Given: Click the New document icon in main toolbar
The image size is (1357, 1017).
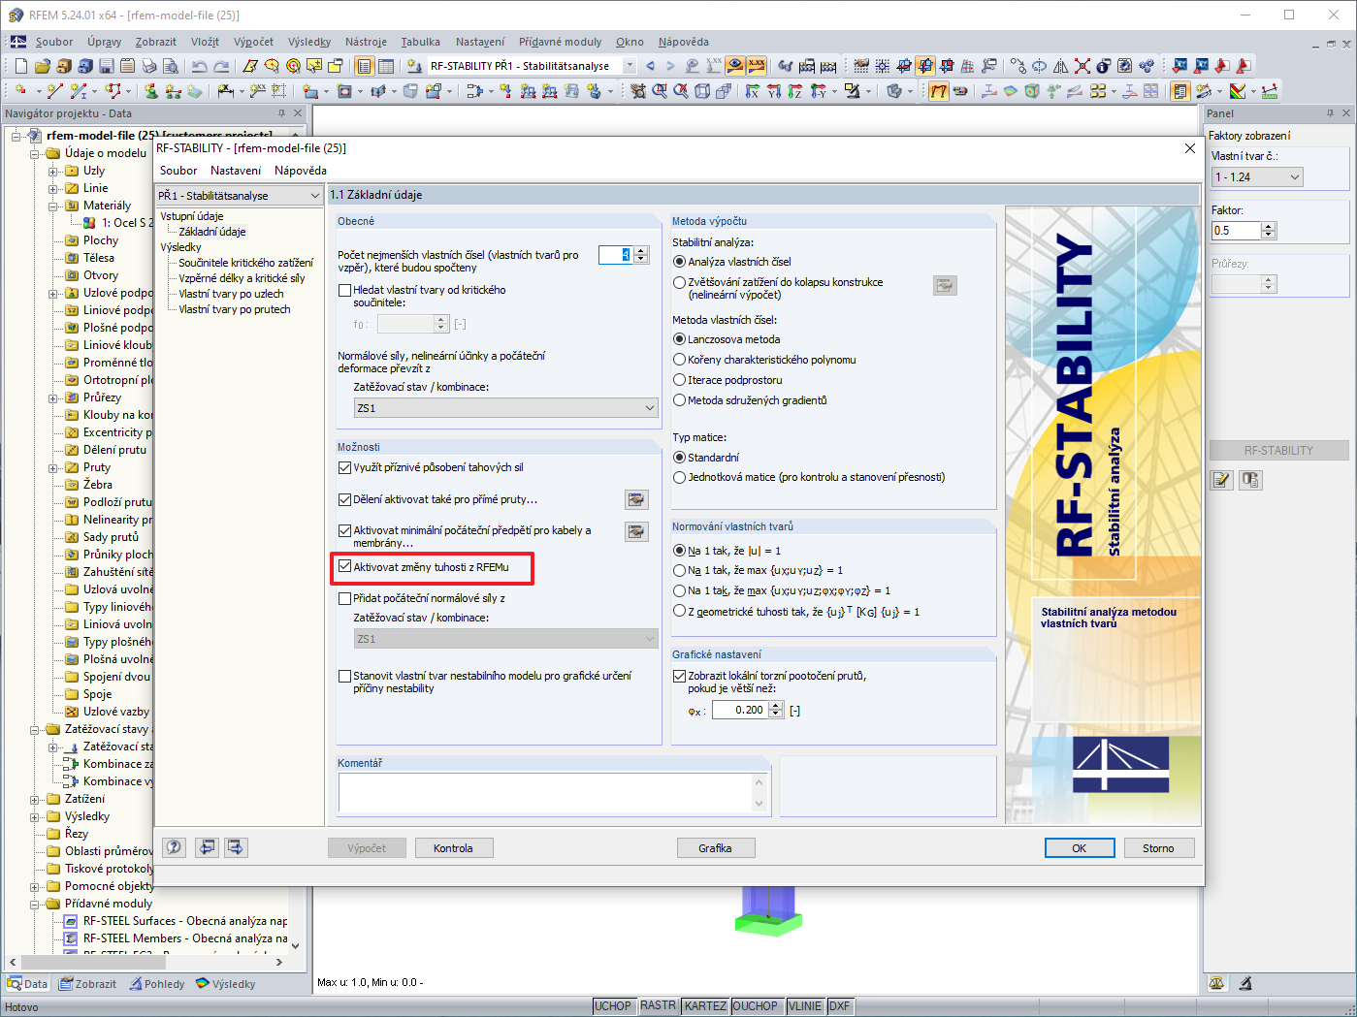Looking at the screenshot, I should 21,66.
